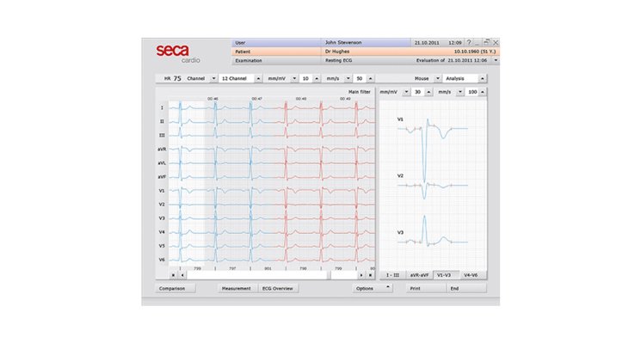Click the detail speed value 100 field
This screenshot has height=343, width=641.
coord(472,92)
